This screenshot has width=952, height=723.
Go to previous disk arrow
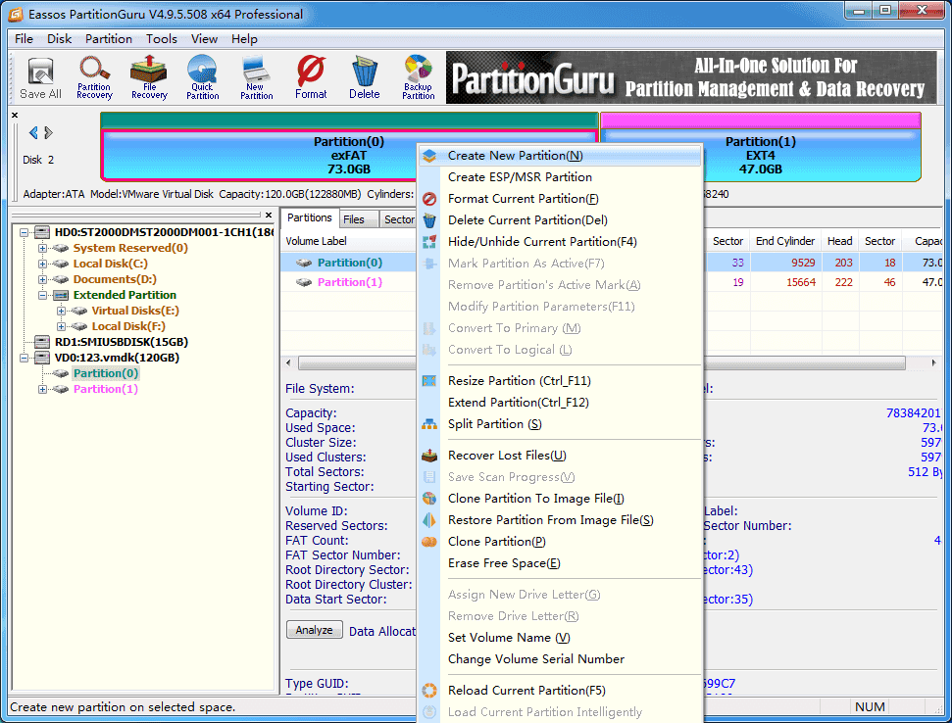tap(33, 132)
